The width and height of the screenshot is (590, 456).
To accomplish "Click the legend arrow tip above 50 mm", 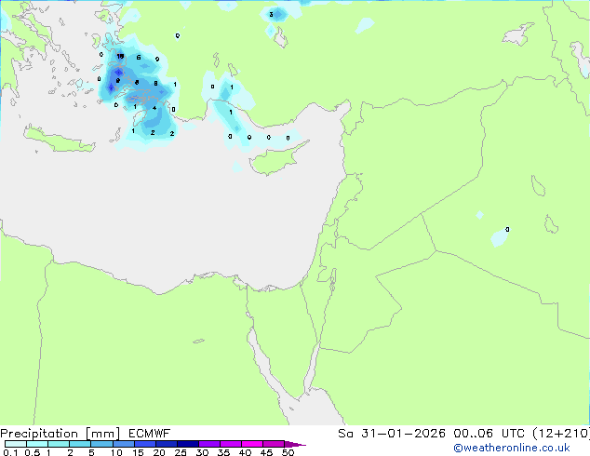I will tap(295, 444).
